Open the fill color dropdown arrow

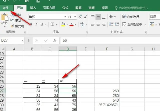[67, 24]
